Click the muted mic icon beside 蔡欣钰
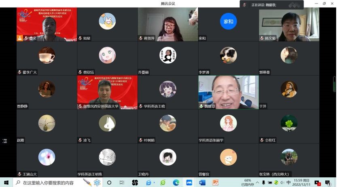 (x=80, y=72)
